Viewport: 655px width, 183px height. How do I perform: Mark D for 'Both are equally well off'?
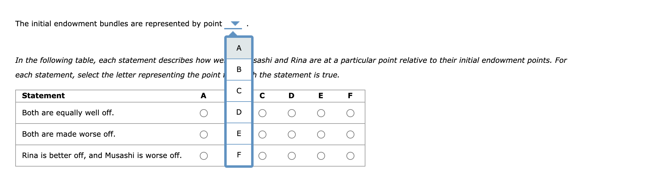292,113
